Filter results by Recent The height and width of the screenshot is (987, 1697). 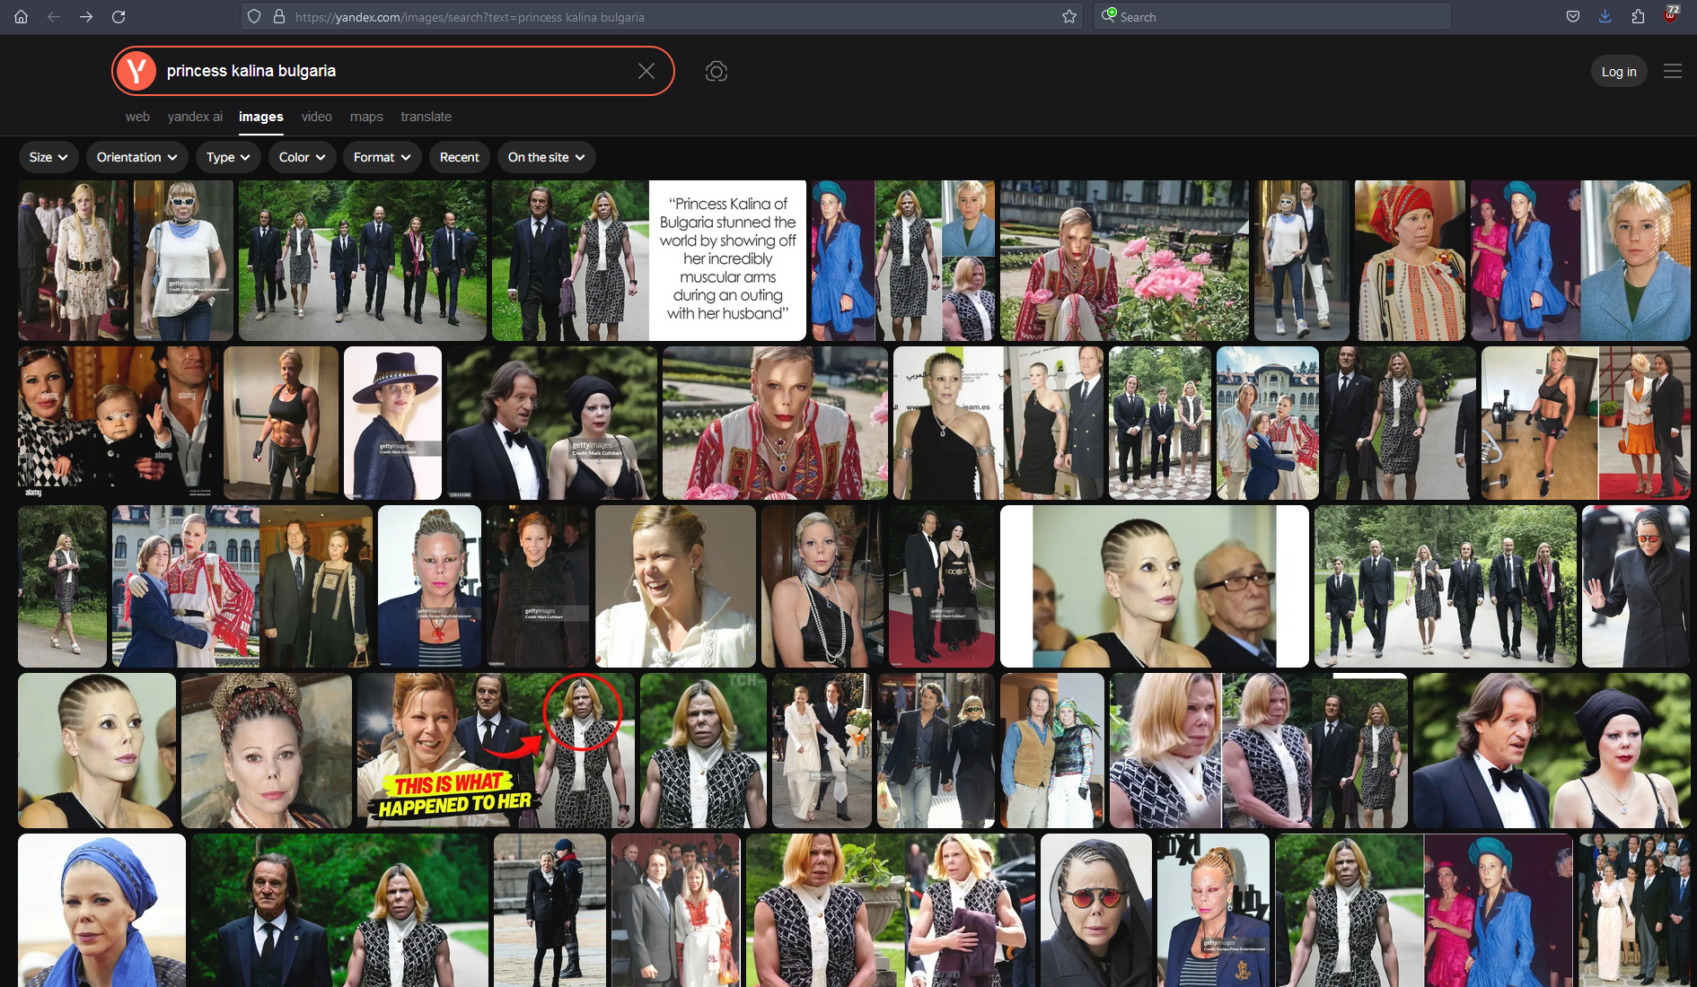pos(460,157)
